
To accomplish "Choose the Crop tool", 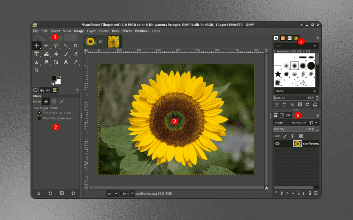I will click(75, 45).
